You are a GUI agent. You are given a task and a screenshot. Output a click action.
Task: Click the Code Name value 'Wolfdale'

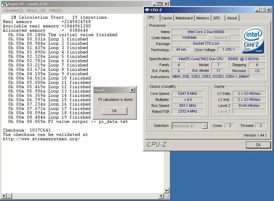[189, 37]
